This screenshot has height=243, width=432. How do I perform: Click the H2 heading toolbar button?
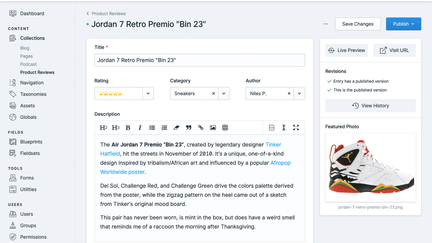click(x=103, y=128)
